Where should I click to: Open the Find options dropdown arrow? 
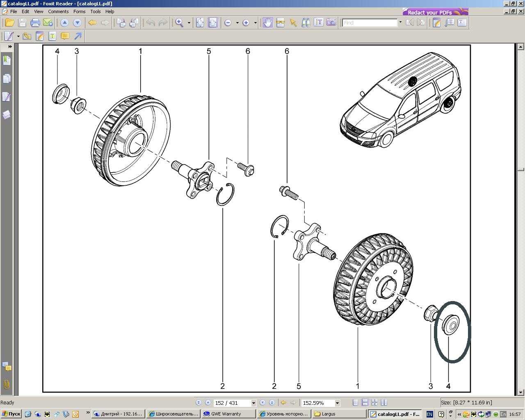click(x=400, y=23)
